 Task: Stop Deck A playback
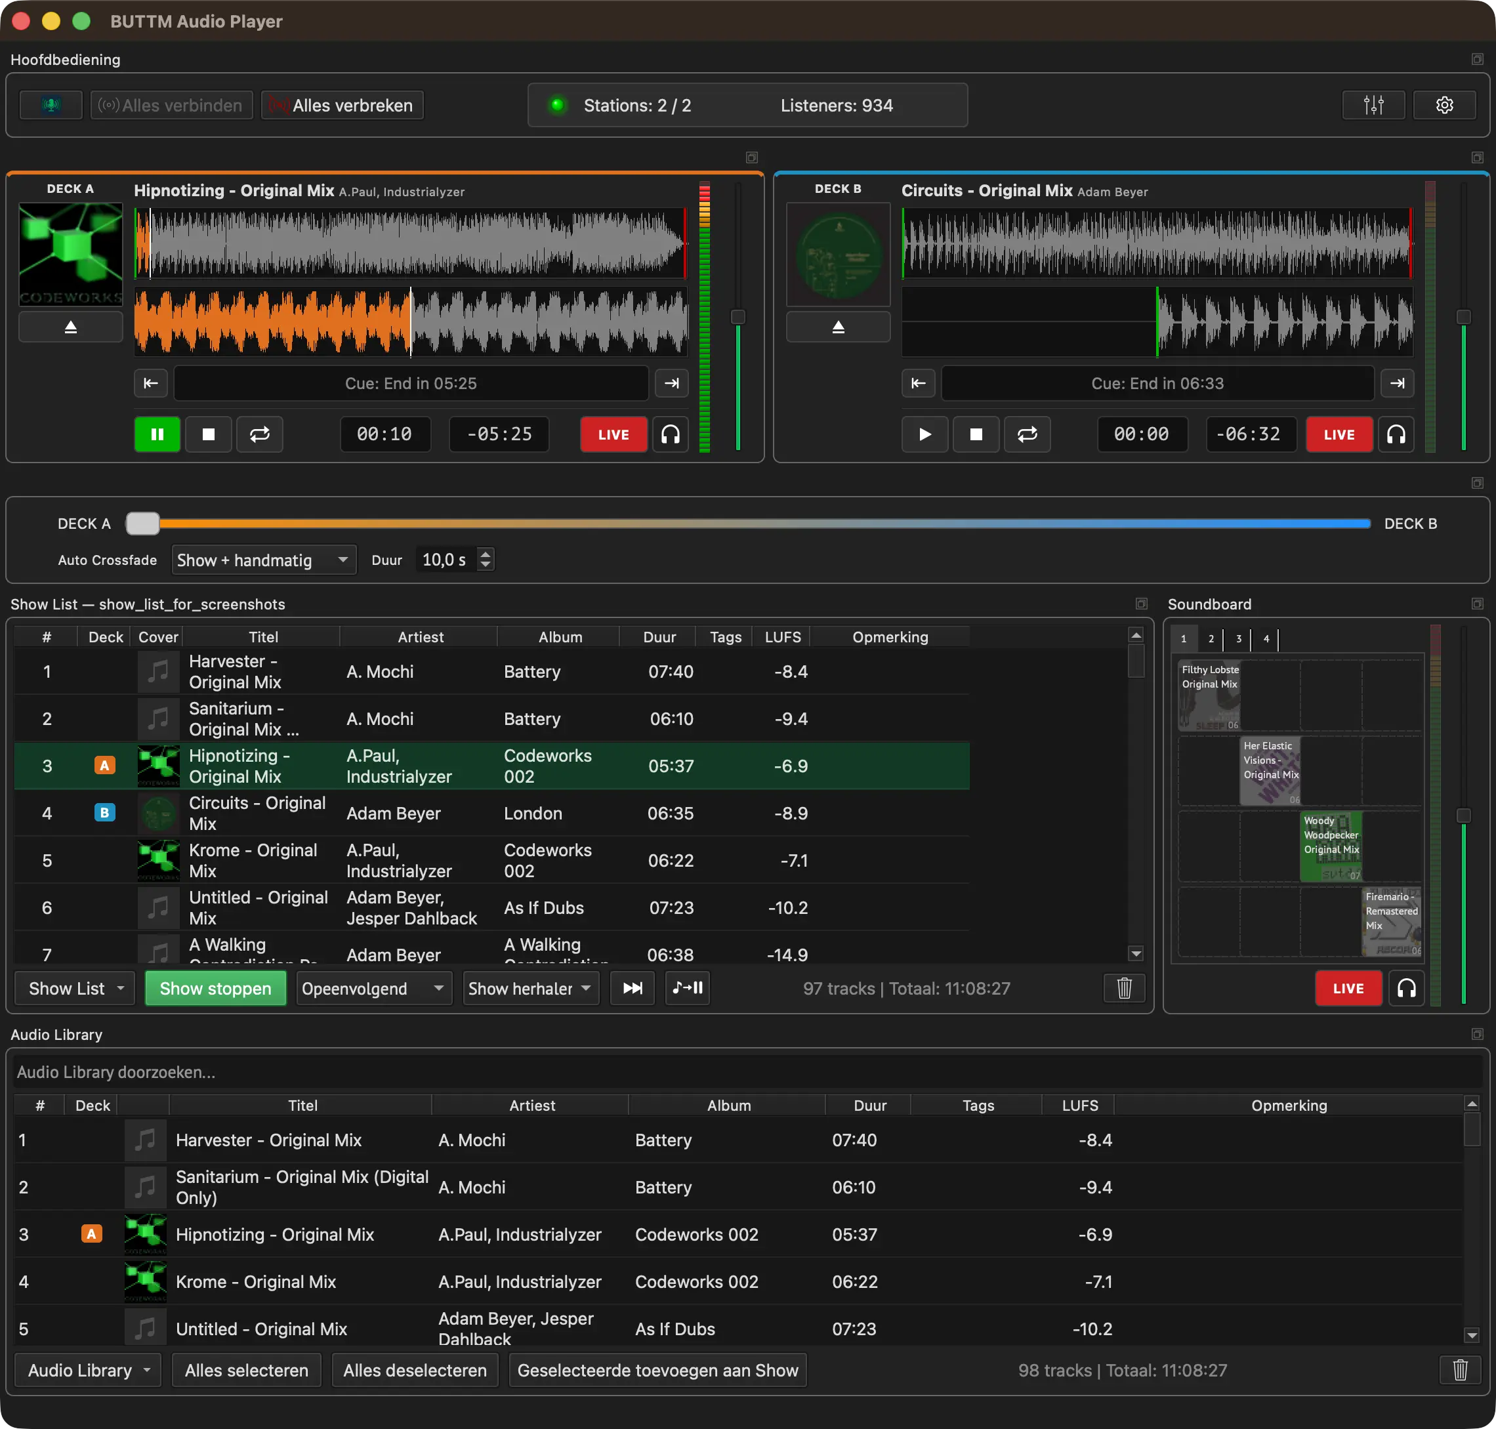coord(209,434)
